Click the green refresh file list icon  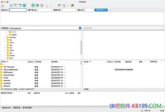33,5
